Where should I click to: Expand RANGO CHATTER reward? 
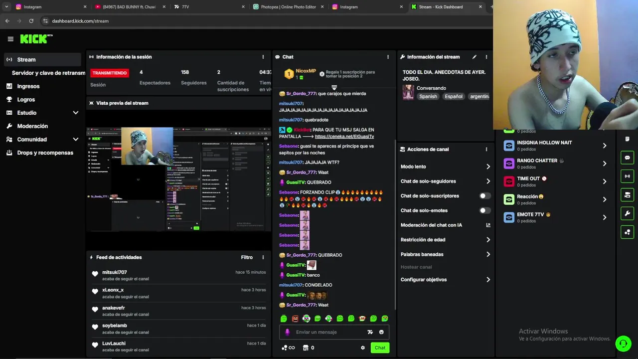(x=605, y=164)
